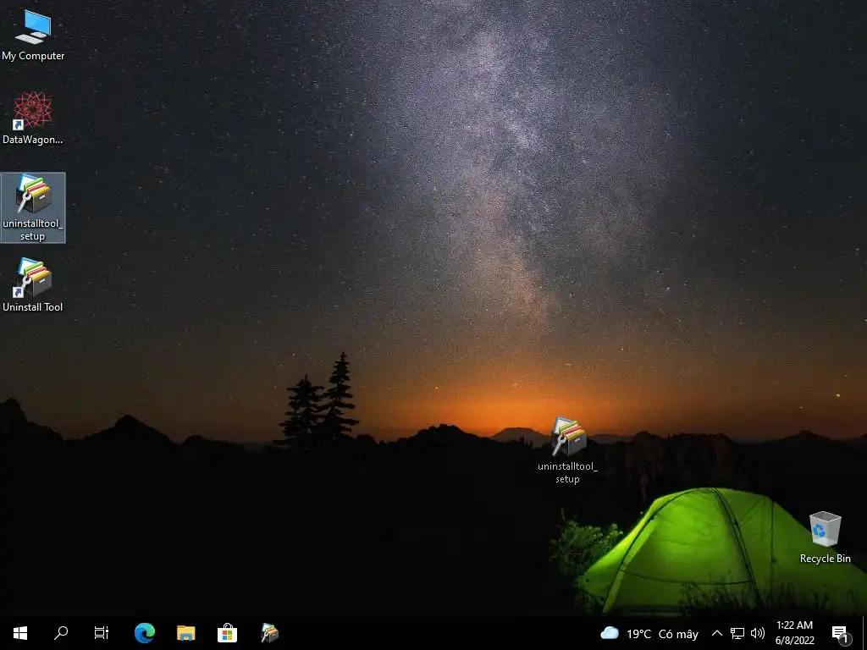
Task: Select the DataWagon shortcut icon
Action: tap(33, 118)
